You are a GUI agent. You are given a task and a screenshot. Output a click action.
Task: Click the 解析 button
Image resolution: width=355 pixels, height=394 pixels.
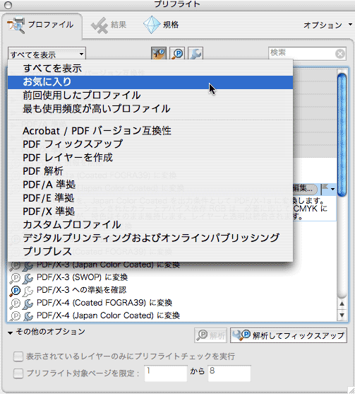click(x=210, y=335)
